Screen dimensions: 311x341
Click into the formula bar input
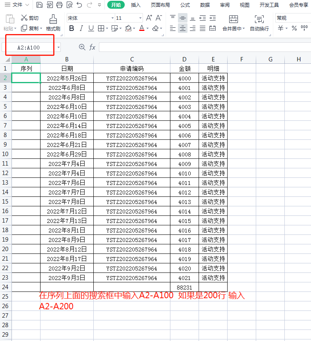(205, 47)
